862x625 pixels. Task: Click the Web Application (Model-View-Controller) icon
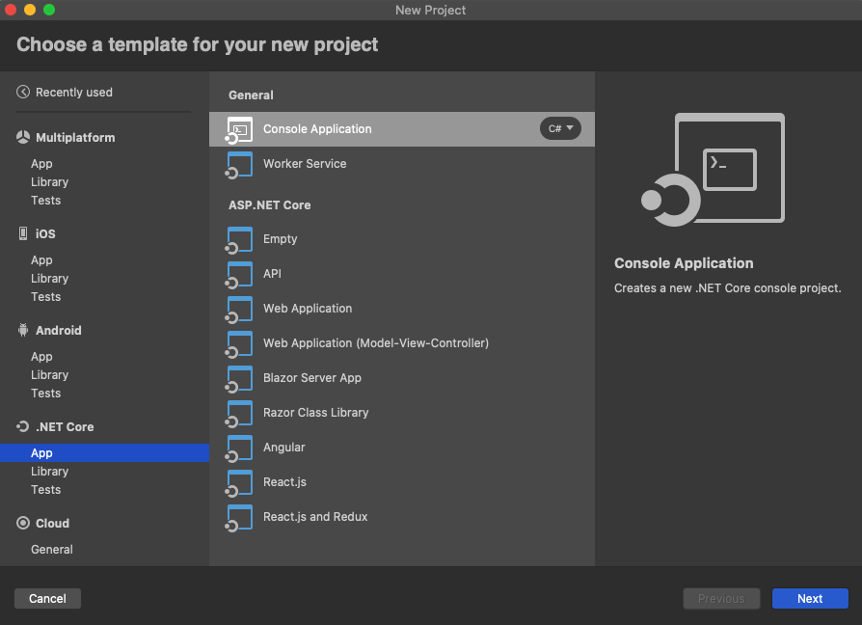click(239, 344)
